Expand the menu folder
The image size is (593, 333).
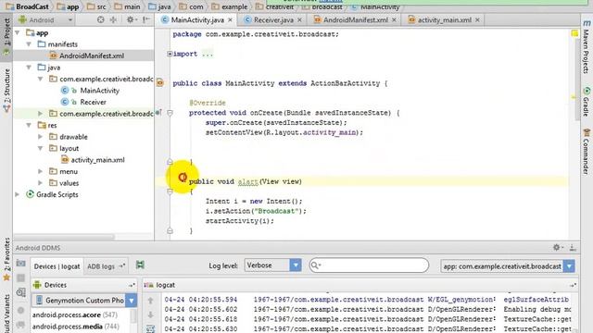click(41, 171)
